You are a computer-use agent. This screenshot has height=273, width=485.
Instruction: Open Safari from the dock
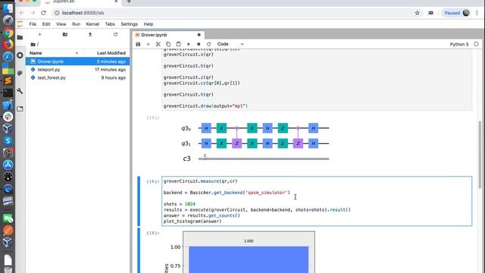click(8, 57)
